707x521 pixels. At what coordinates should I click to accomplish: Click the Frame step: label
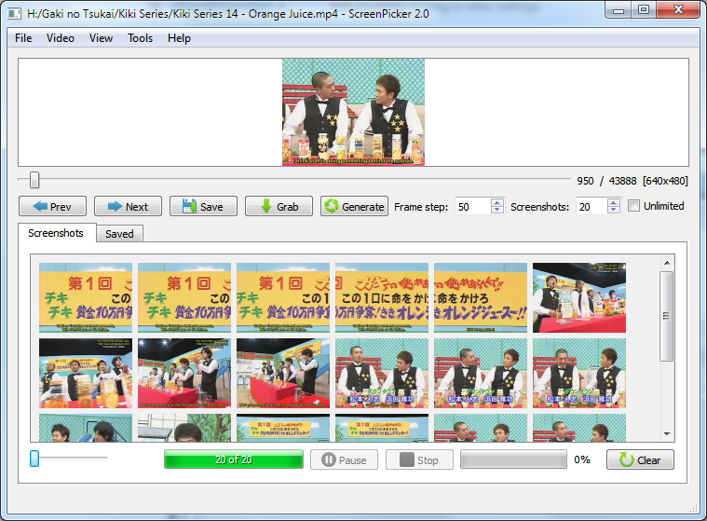click(x=421, y=207)
